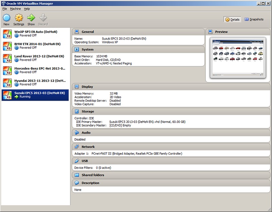The height and width of the screenshot is (212, 272).
Task: Click the Suzuki EPC5 XP icon
Action: point(7,95)
